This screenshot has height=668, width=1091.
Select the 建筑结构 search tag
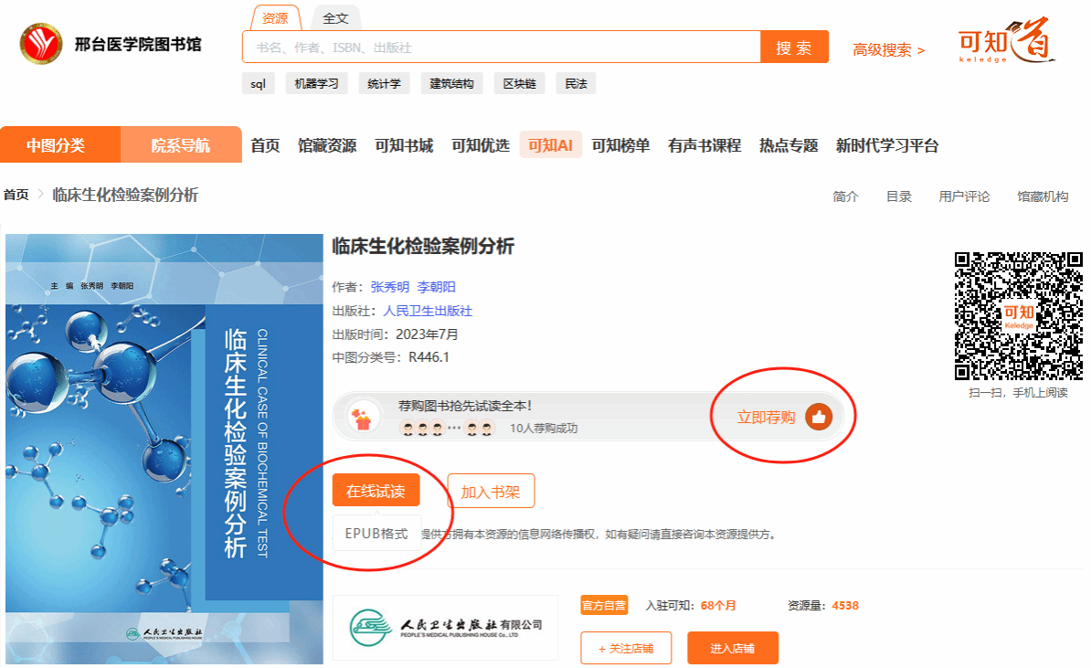pos(451,83)
